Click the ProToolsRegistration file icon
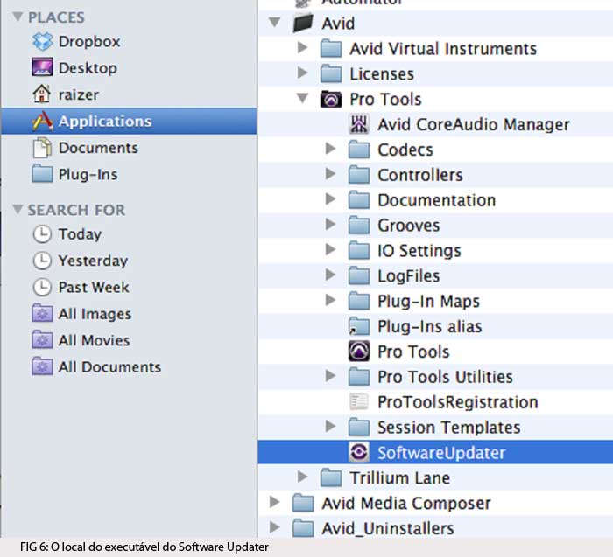 coord(358,402)
